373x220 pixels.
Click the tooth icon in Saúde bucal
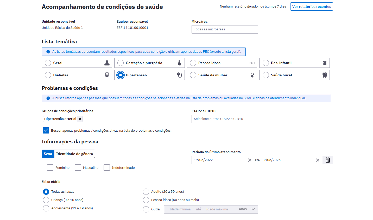325,75
